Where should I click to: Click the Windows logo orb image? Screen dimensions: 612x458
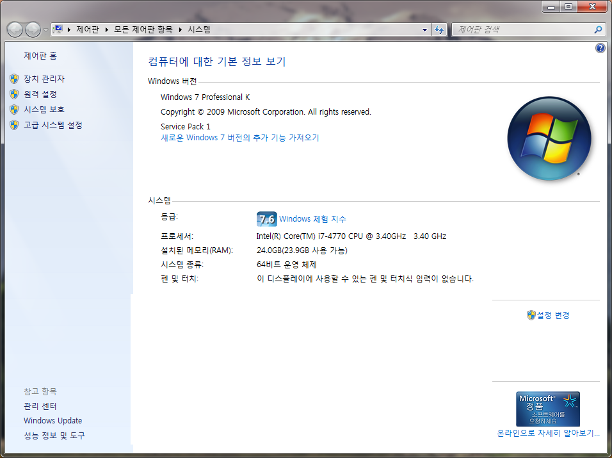549,138
